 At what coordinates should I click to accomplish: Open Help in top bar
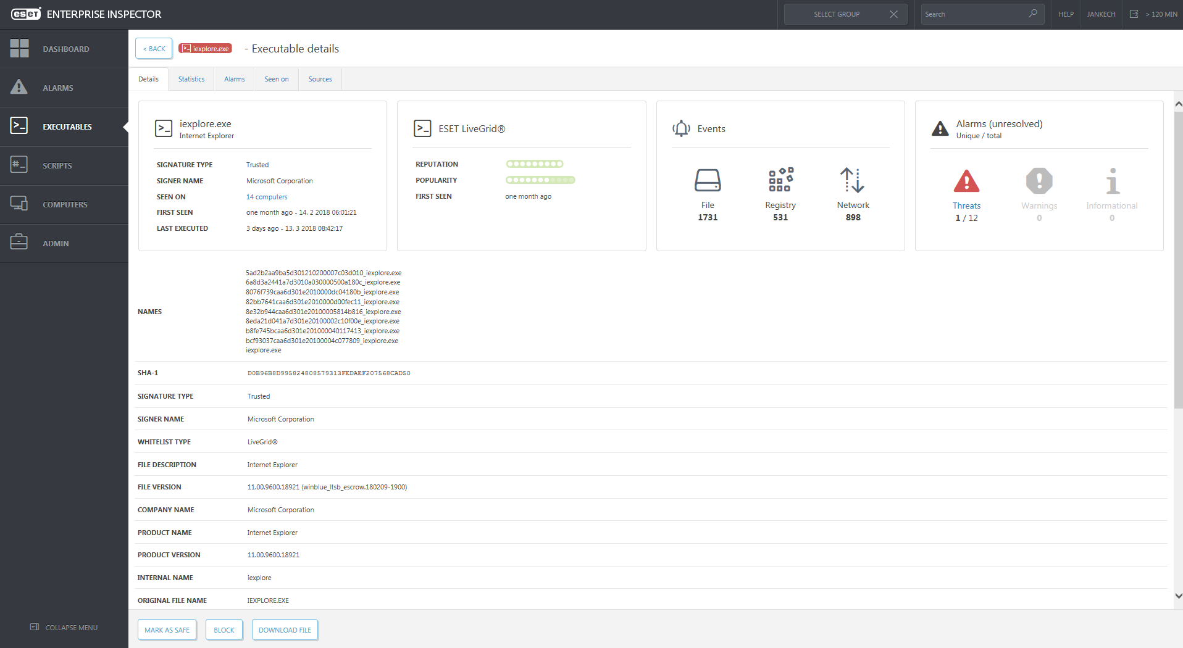tap(1066, 14)
